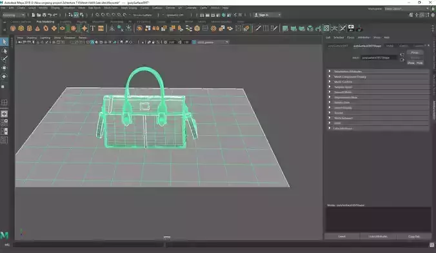The width and height of the screenshot is (436, 253).
Task: Expand the Mesh Controls section
Action: pos(378,82)
